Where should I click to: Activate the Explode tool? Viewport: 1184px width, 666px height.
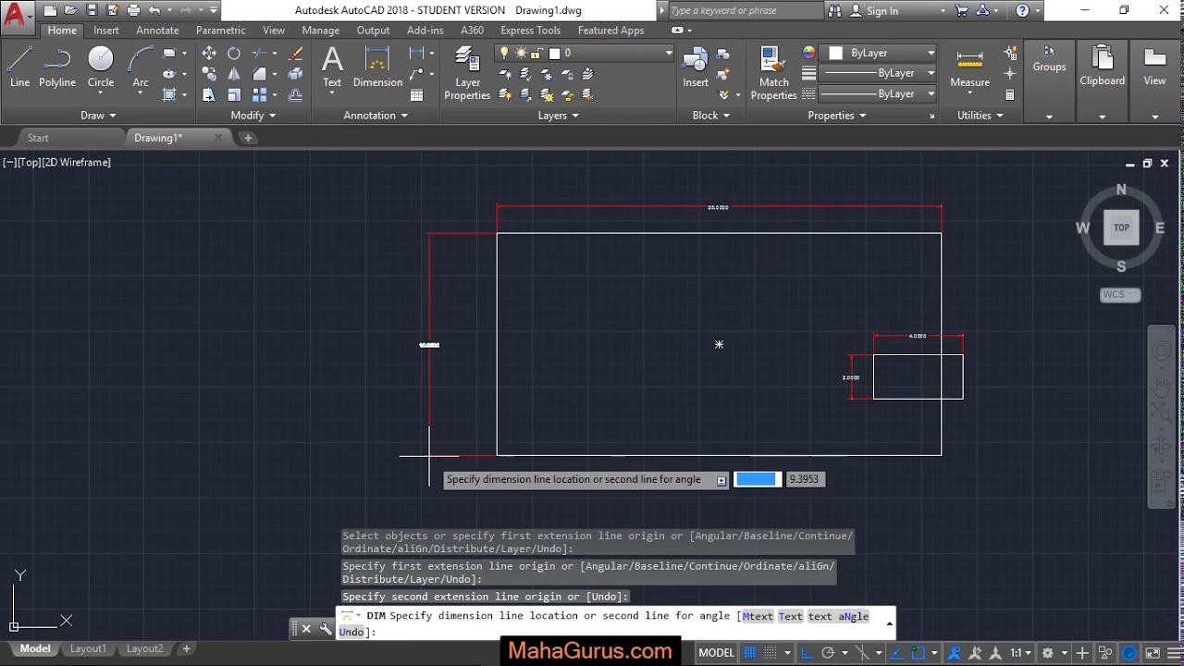coord(296,74)
